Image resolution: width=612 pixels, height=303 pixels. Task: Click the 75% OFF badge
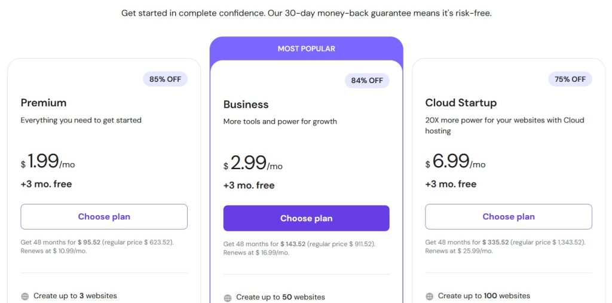(x=570, y=79)
